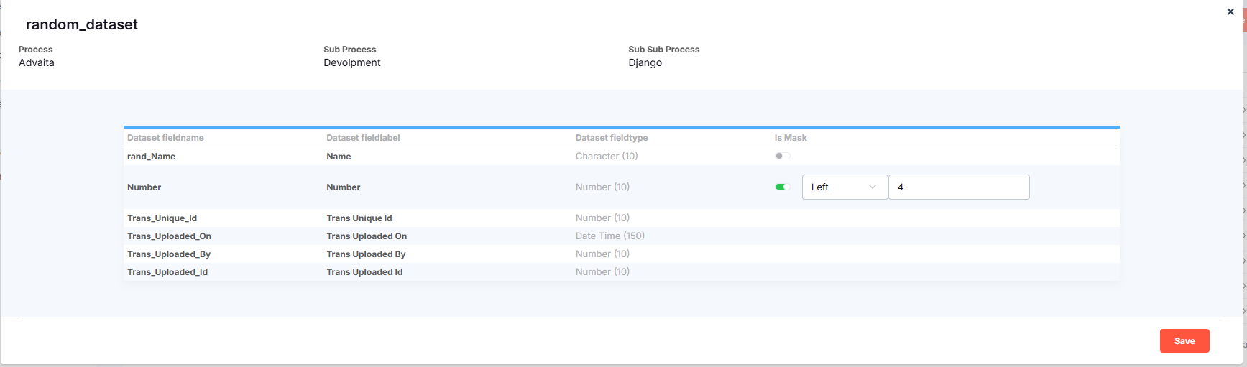Screen dimensions: 1247x367
Task: Select the rand_Name field row
Action: tap(152, 157)
